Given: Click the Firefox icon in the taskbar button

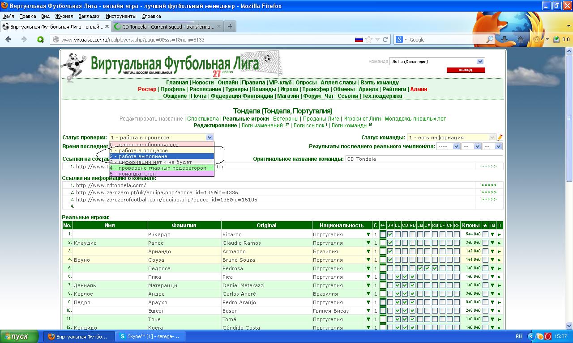Looking at the screenshot, I should pos(51,337).
